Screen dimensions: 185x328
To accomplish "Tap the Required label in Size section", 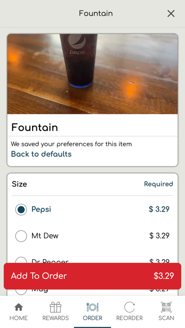I will coord(159,184).
